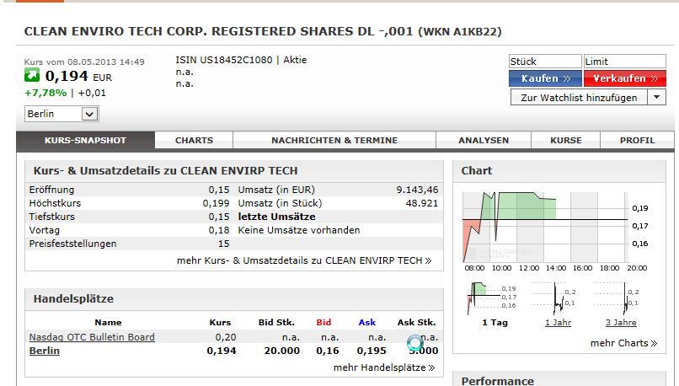This screenshot has width=679, height=386.
Task: Select the Analysen tab
Action: 483,141
